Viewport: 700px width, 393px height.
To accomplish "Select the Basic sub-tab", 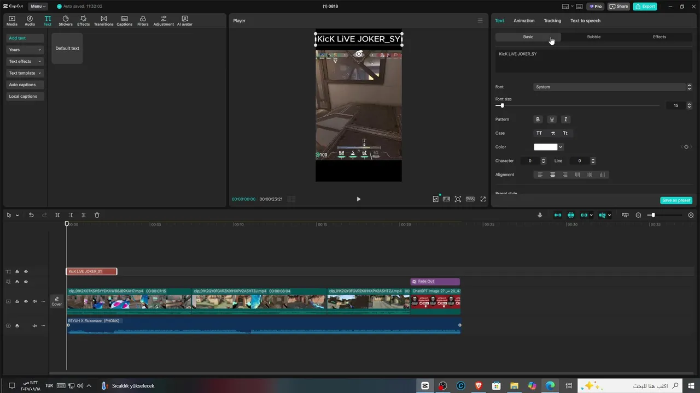I will click(x=528, y=37).
